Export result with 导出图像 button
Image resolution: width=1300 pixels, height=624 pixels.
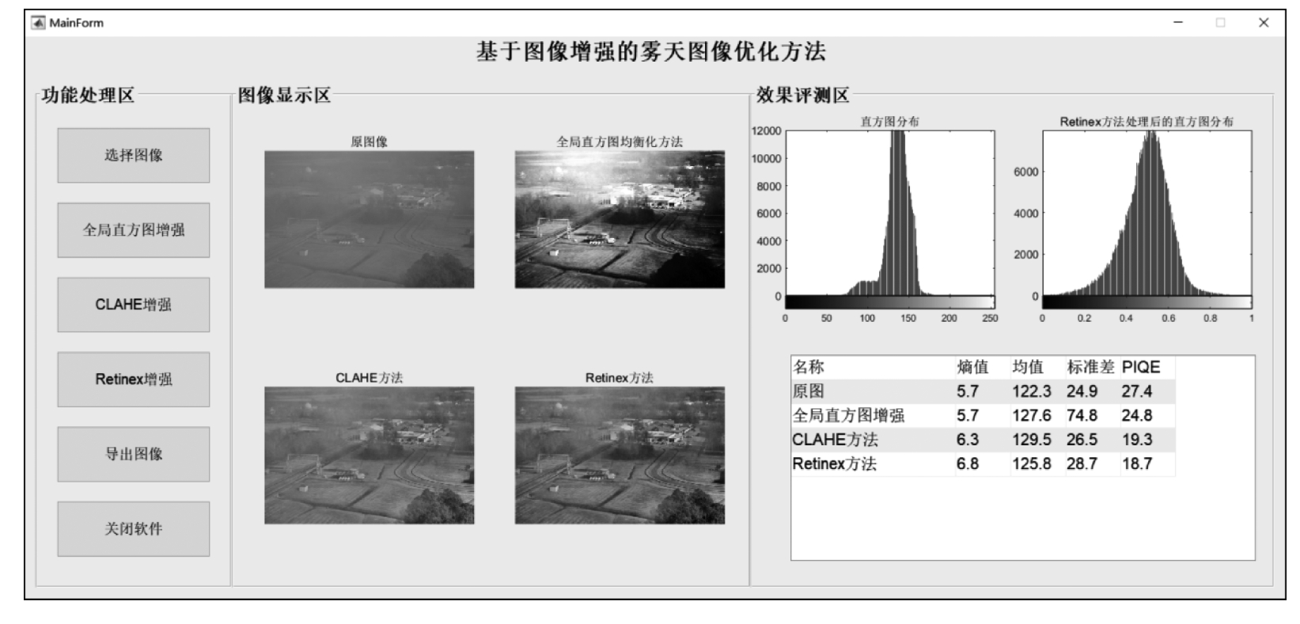click(x=133, y=454)
